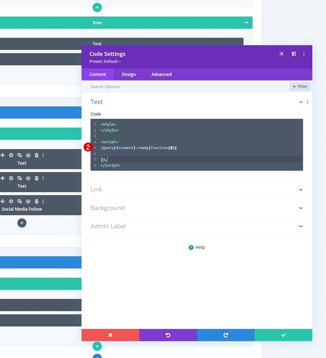Click move icon on second Text module

click(x=3, y=178)
